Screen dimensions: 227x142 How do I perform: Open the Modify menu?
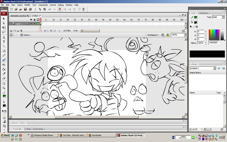pyautogui.click(x=27, y=5)
